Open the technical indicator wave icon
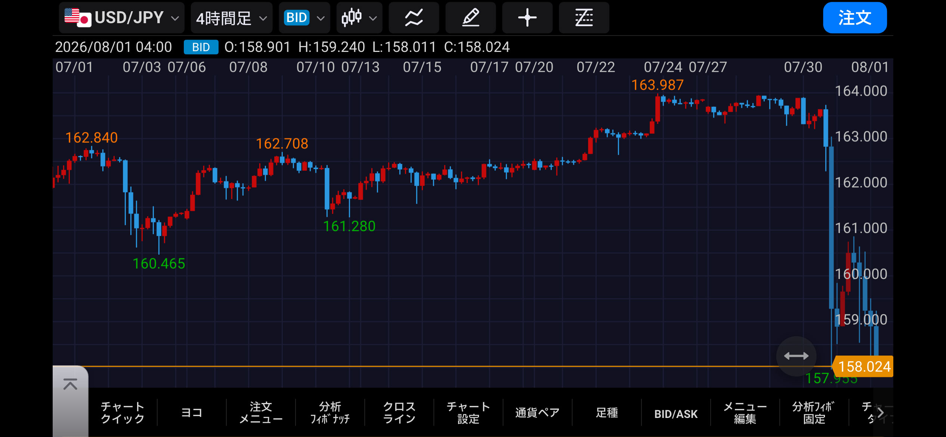This screenshot has width=946, height=437. 414,18
